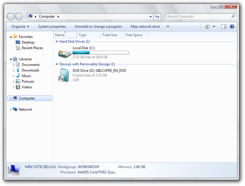Select Network in navigation pane
The width and height of the screenshot is (245, 186).
coord(25,109)
